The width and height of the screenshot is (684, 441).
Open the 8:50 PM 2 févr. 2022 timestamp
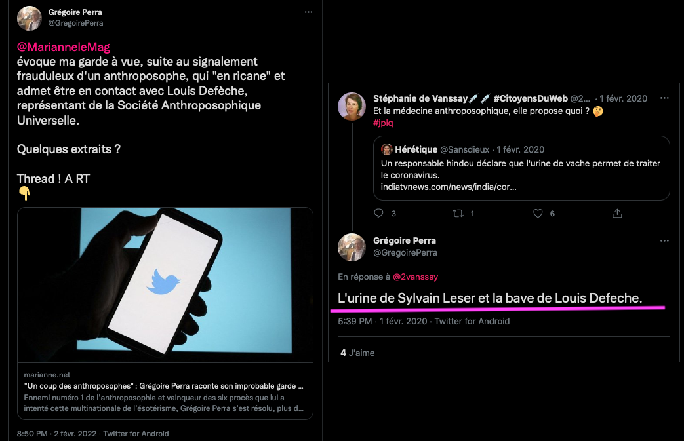[56, 434]
